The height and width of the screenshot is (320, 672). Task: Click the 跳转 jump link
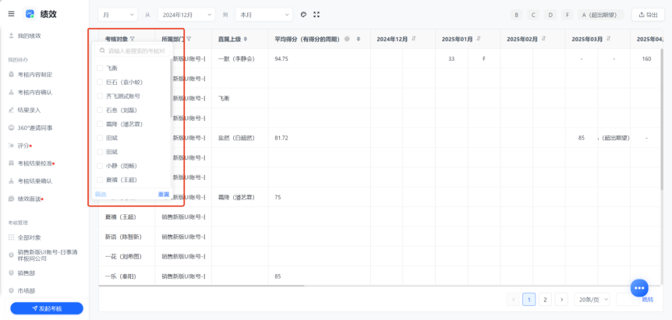pyautogui.click(x=648, y=300)
